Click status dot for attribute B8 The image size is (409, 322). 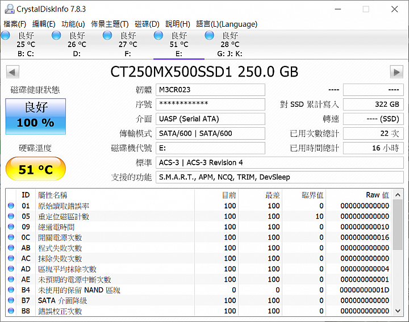pyautogui.click(x=11, y=311)
